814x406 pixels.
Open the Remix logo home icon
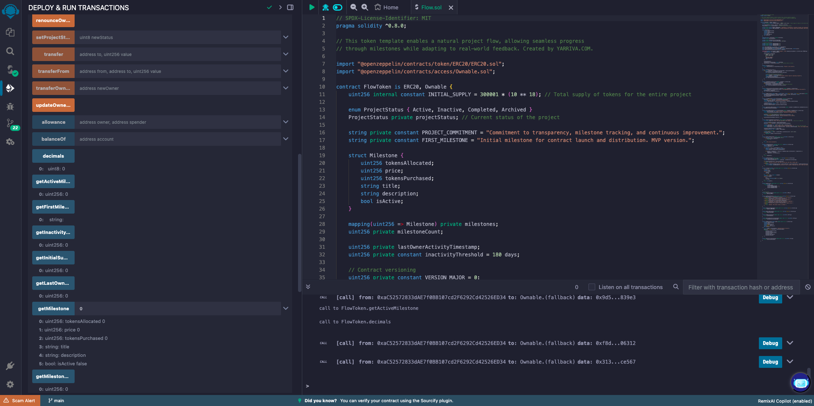[10, 11]
